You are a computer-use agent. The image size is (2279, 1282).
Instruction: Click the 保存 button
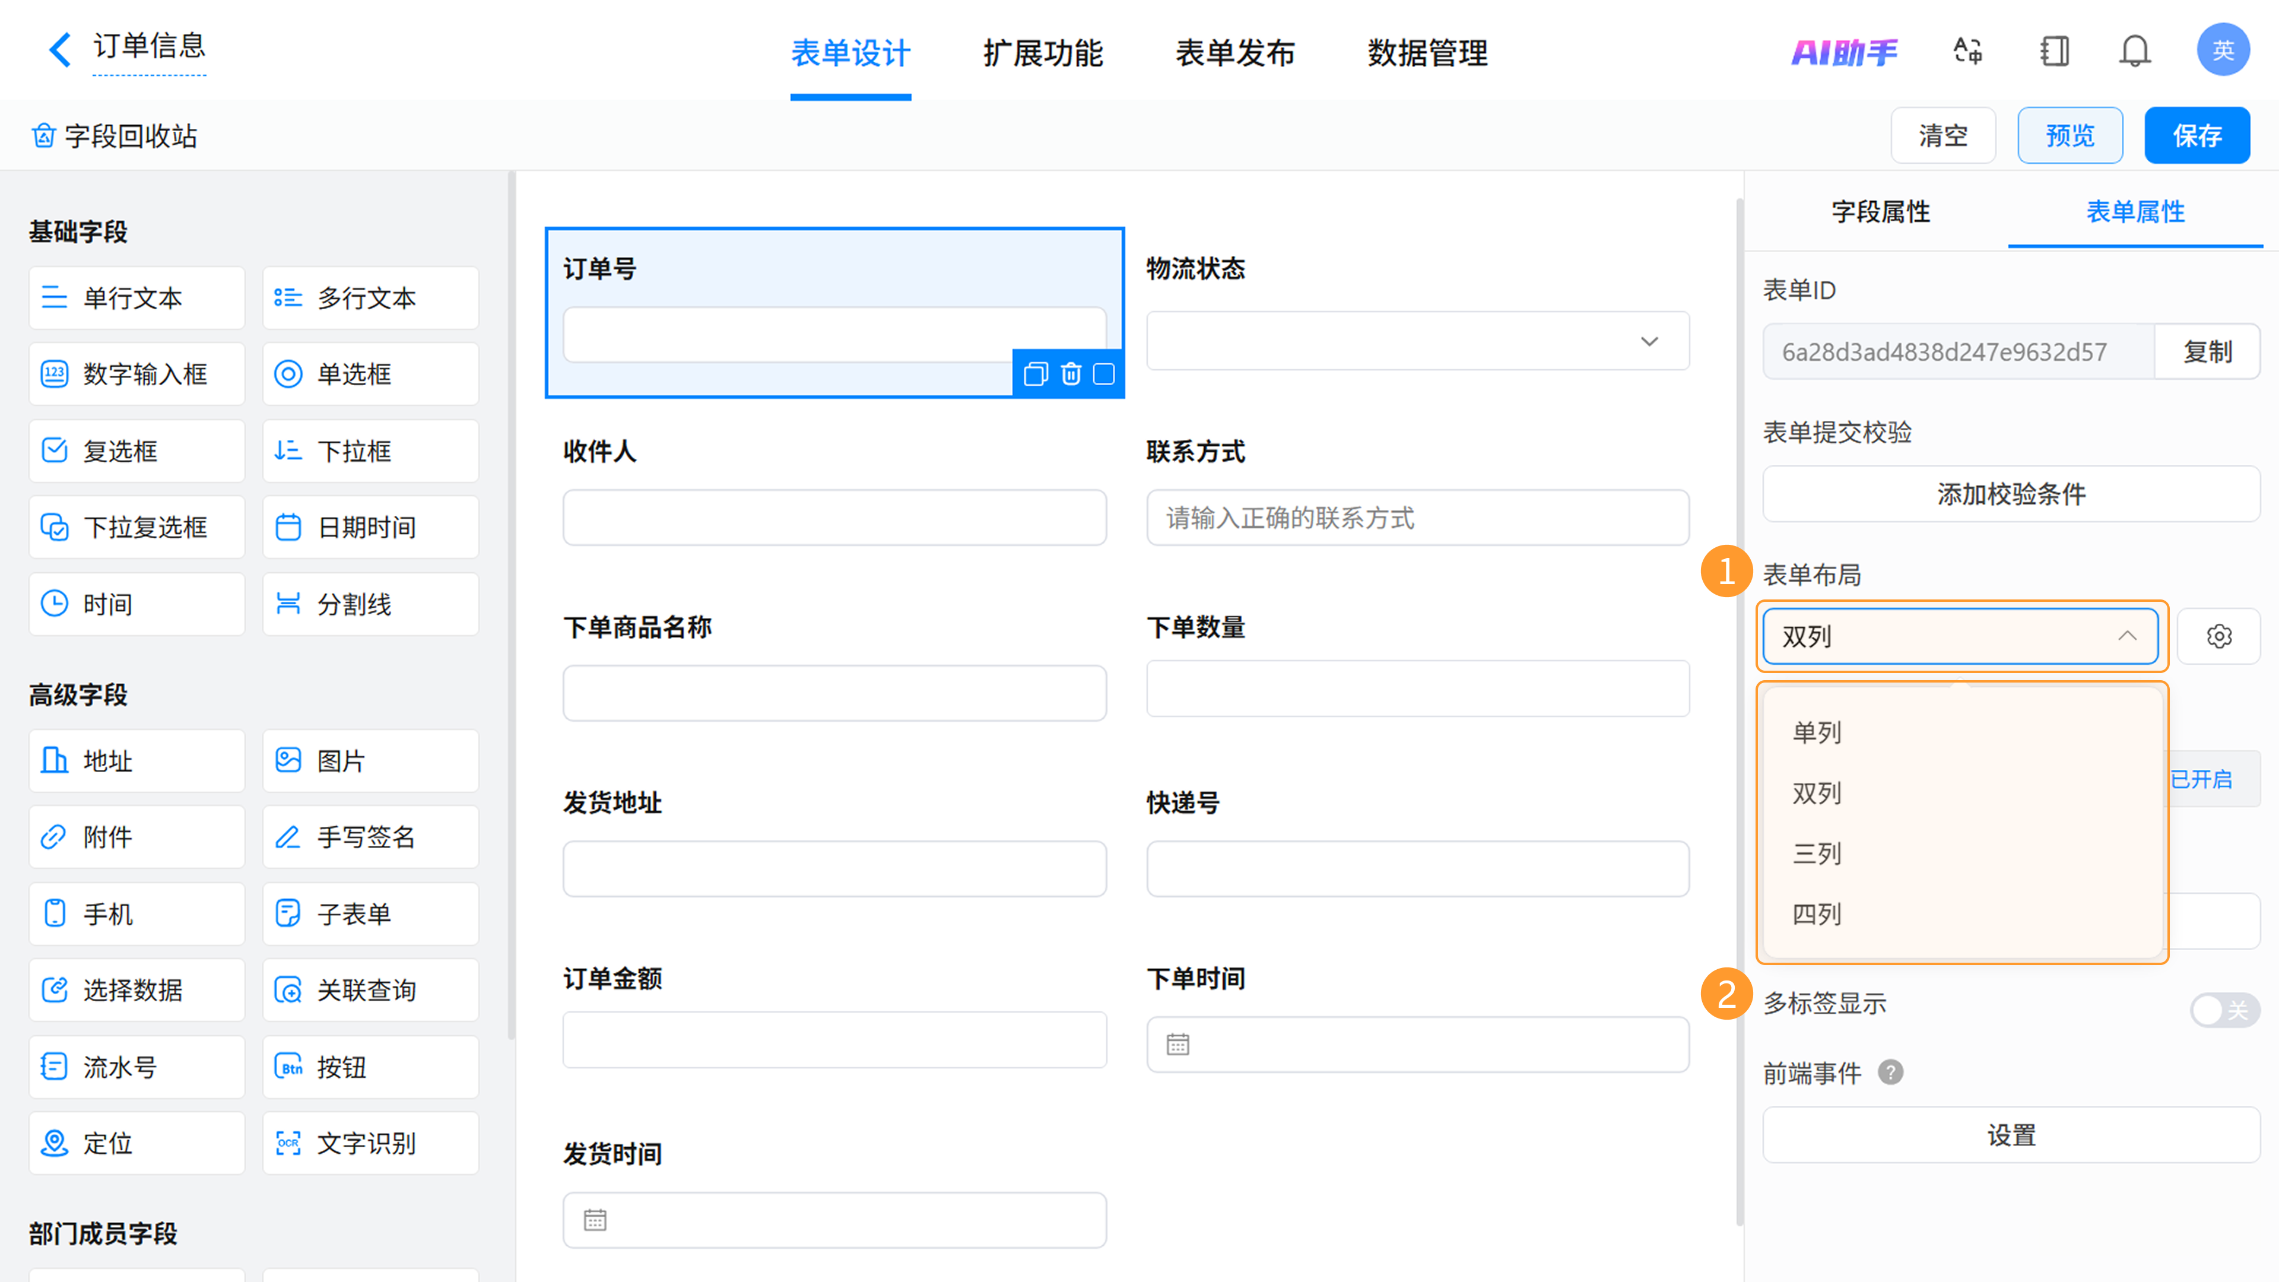tap(2197, 135)
